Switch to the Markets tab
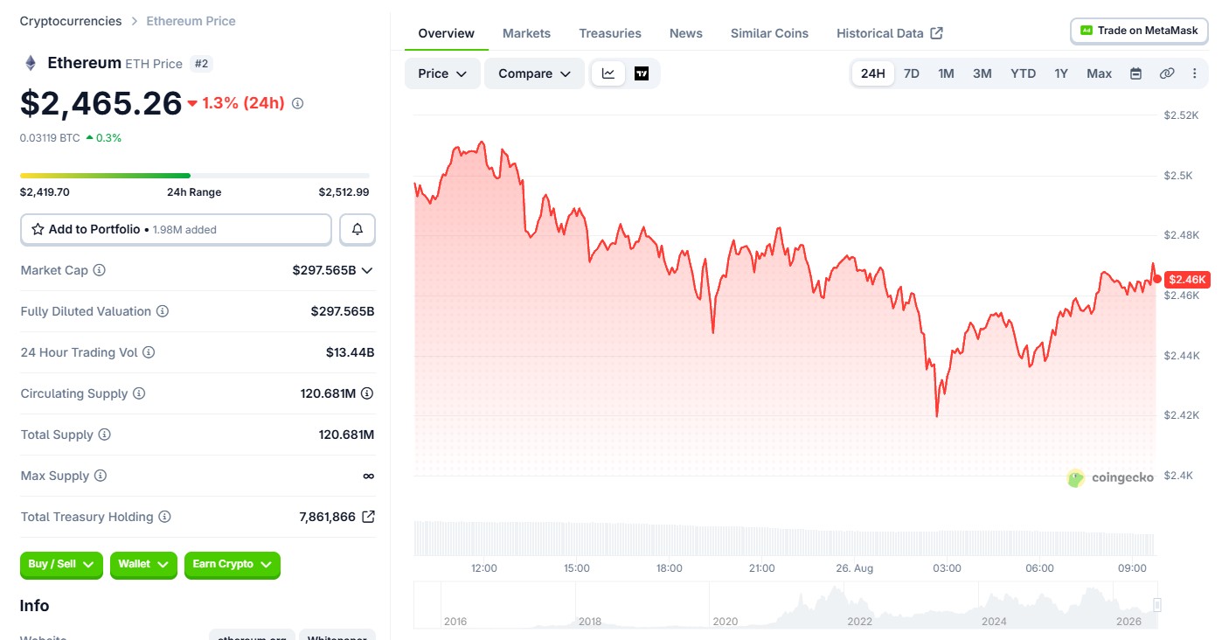The height and width of the screenshot is (640, 1222). 526,33
